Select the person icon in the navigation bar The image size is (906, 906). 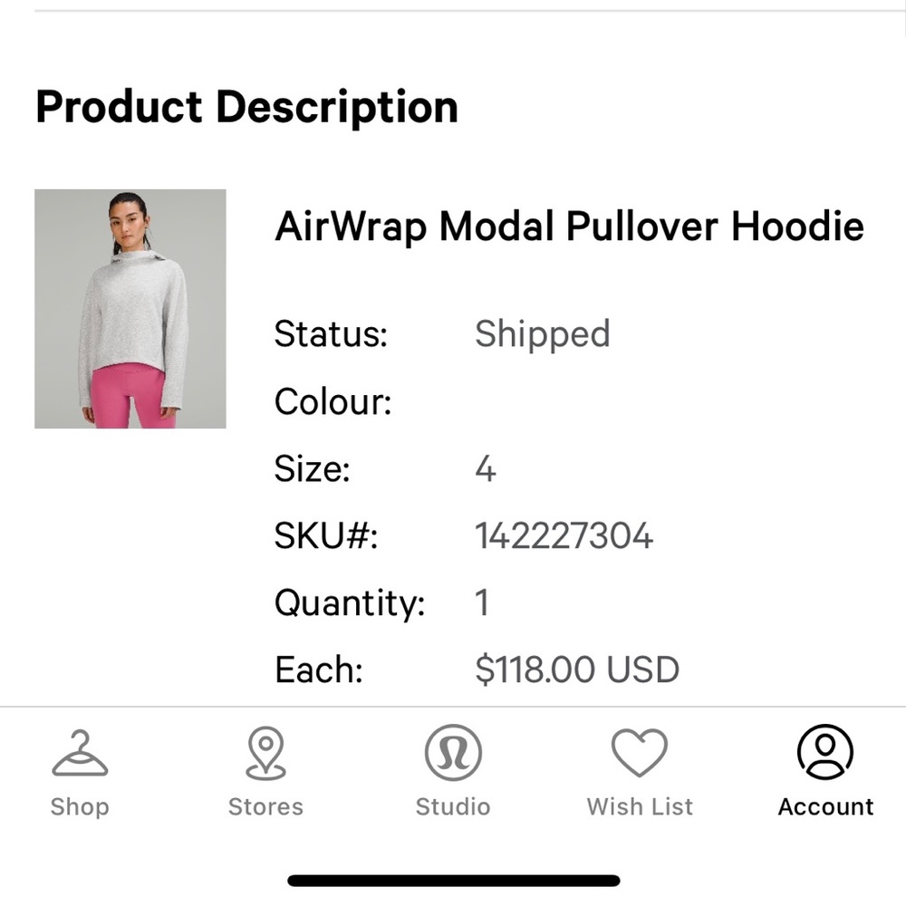[825, 752]
